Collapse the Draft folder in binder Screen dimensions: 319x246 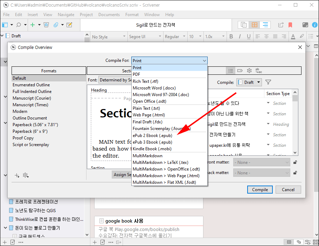pyautogui.click(x=2, y=36)
